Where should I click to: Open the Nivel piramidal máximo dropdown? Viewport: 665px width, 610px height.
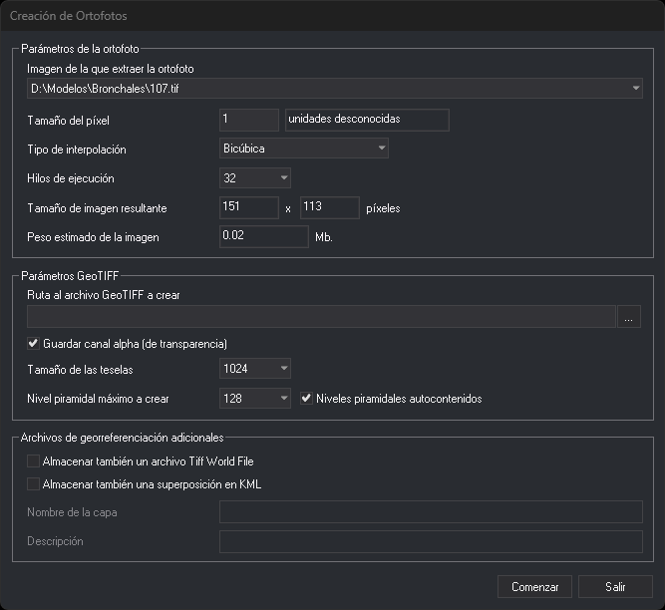tap(255, 399)
